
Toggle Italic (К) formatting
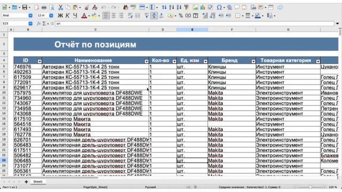click(x=68, y=15)
